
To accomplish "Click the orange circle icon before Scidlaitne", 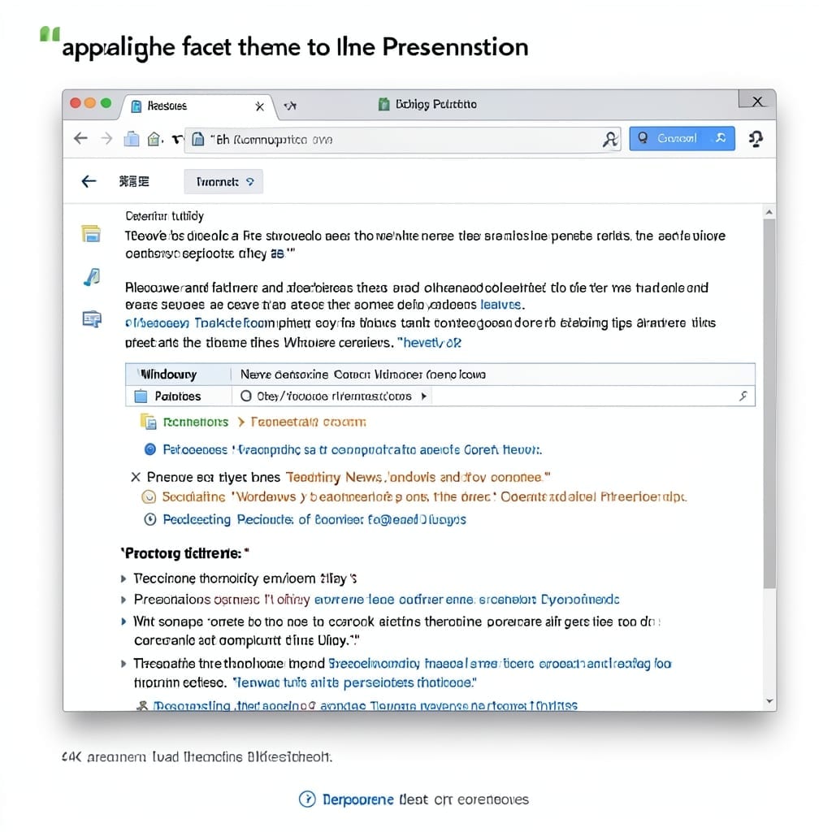I will pos(149,496).
